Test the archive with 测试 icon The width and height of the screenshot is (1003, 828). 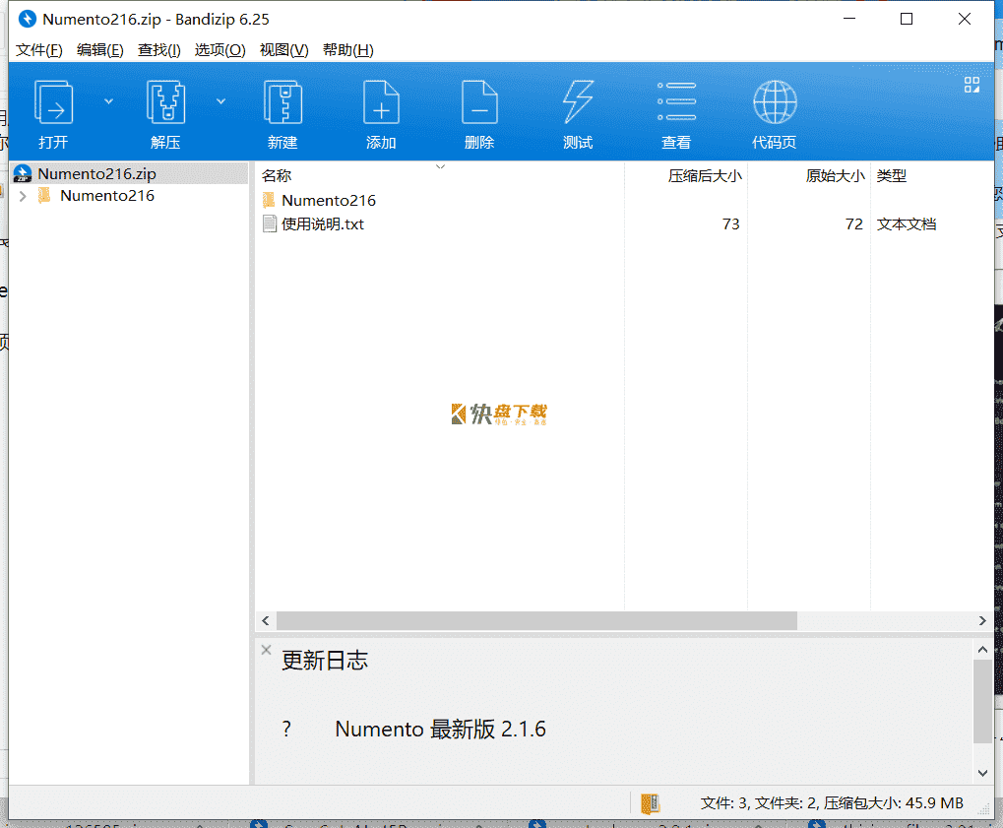578,102
